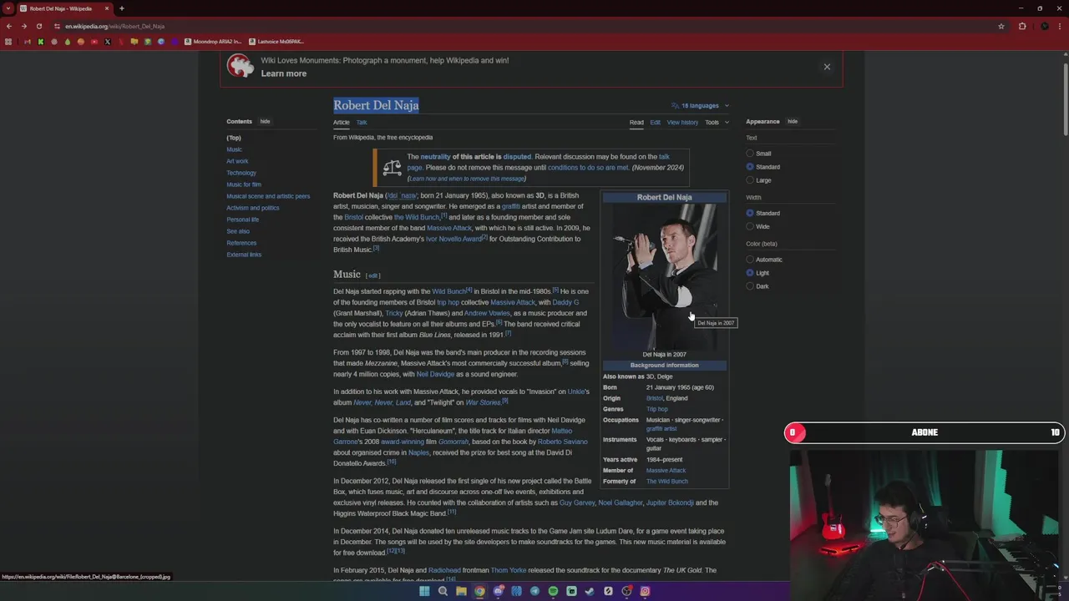Open the Trip hop genre link

click(x=657, y=409)
